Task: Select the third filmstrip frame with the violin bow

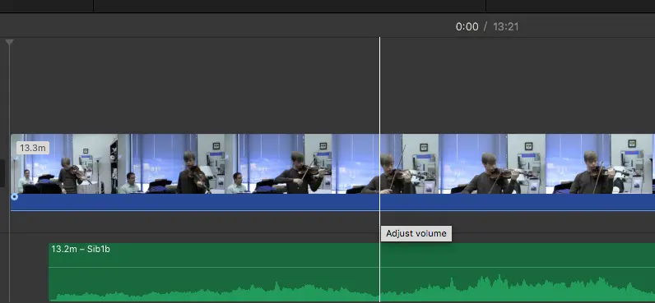Action: coord(278,163)
